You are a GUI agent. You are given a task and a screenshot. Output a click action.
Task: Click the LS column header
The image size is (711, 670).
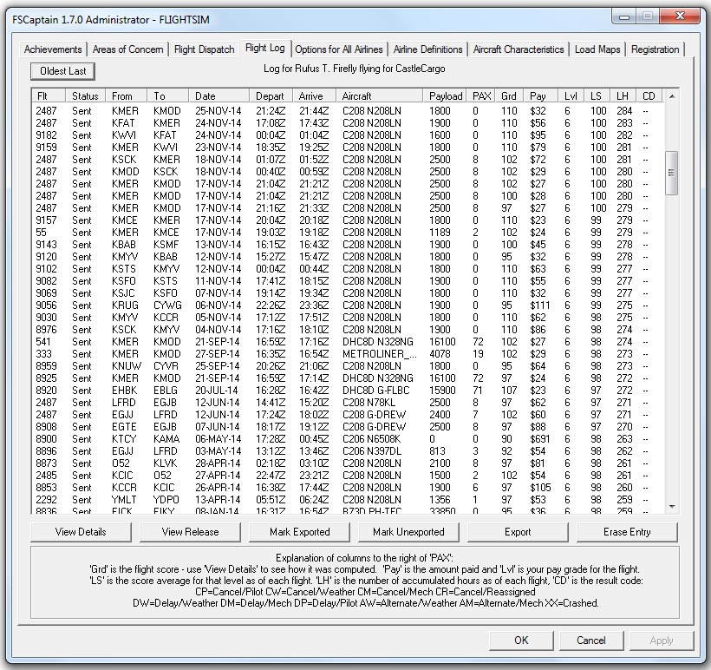click(x=597, y=95)
